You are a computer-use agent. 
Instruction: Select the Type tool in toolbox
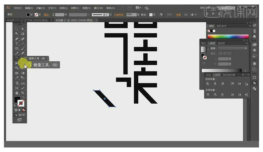17,44
